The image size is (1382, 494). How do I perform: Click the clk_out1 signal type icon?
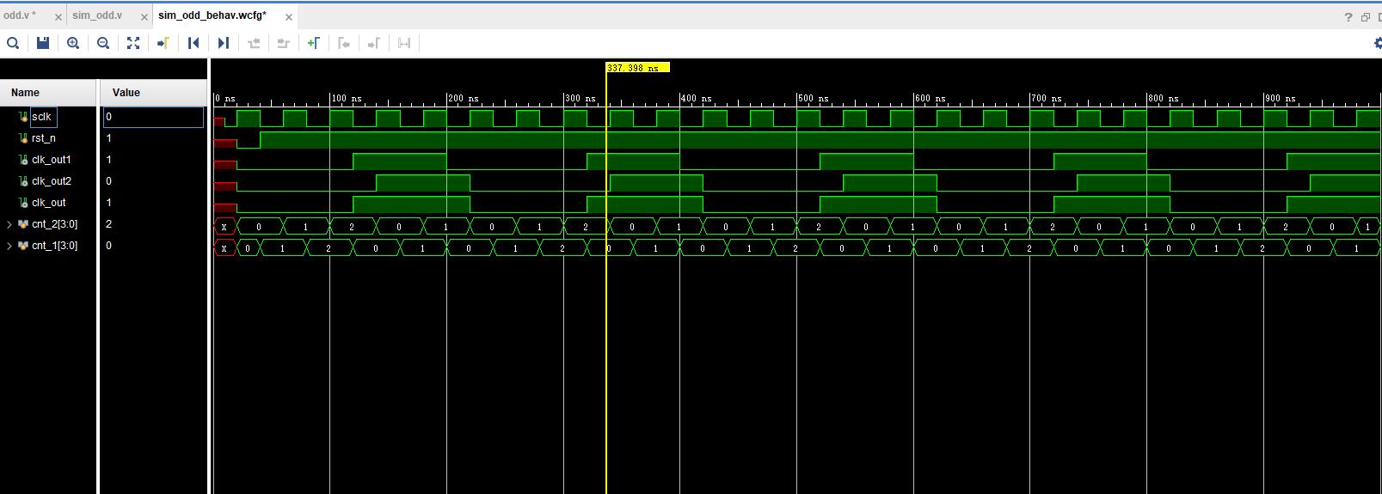pos(23,160)
